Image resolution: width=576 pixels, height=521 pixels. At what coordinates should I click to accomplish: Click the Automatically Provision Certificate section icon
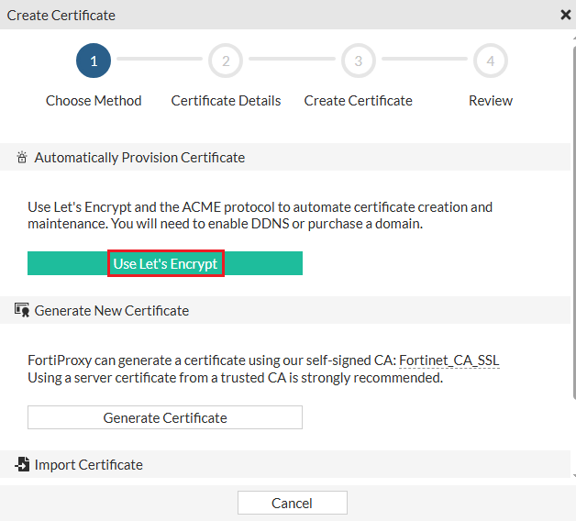[22, 158]
